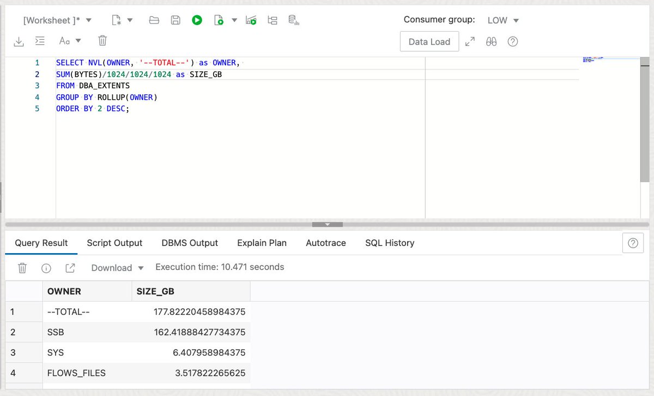The image size is (654, 396).
Task: Click the Autotrace toolbar icon
Action: (272, 20)
